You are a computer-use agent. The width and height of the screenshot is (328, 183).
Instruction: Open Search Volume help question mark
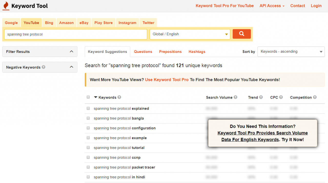point(235,97)
